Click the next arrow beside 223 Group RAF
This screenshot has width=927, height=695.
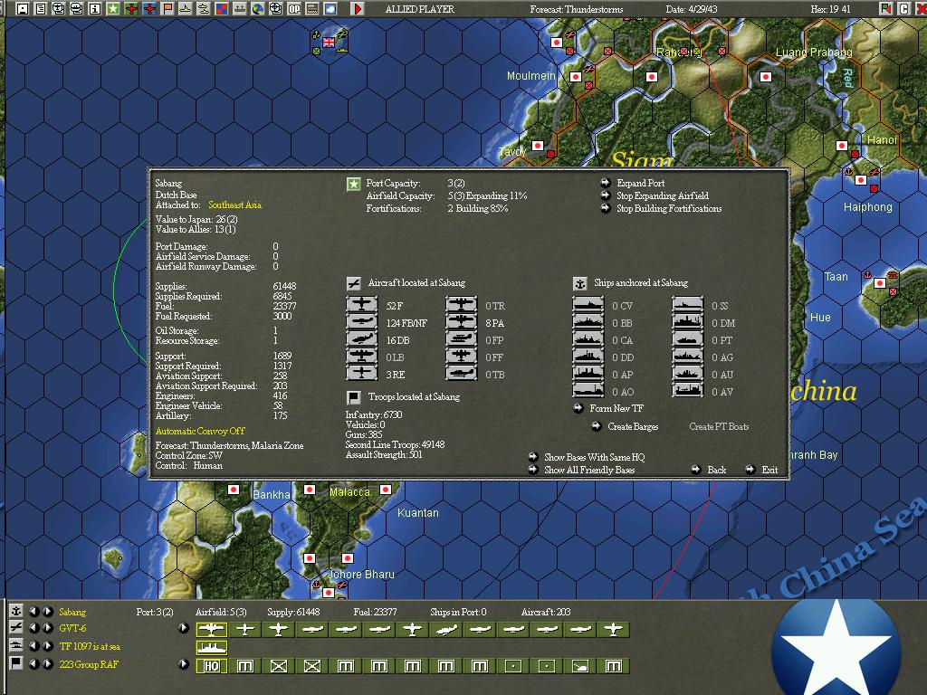point(47,663)
